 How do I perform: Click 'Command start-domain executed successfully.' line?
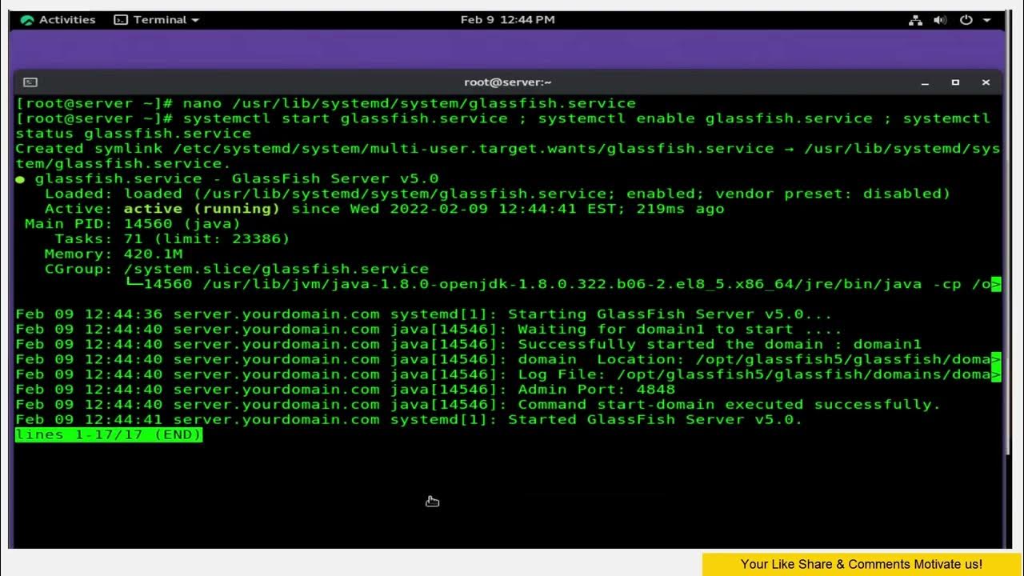click(x=478, y=405)
